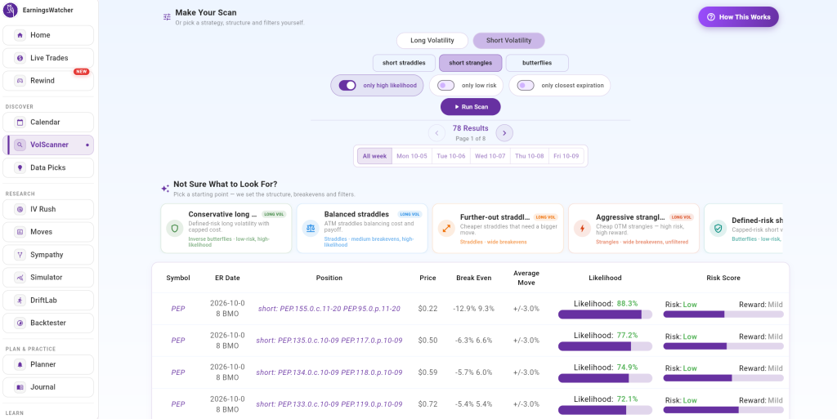Click the Run Scan button
This screenshot has width=837, height=419.
[471, 107]
